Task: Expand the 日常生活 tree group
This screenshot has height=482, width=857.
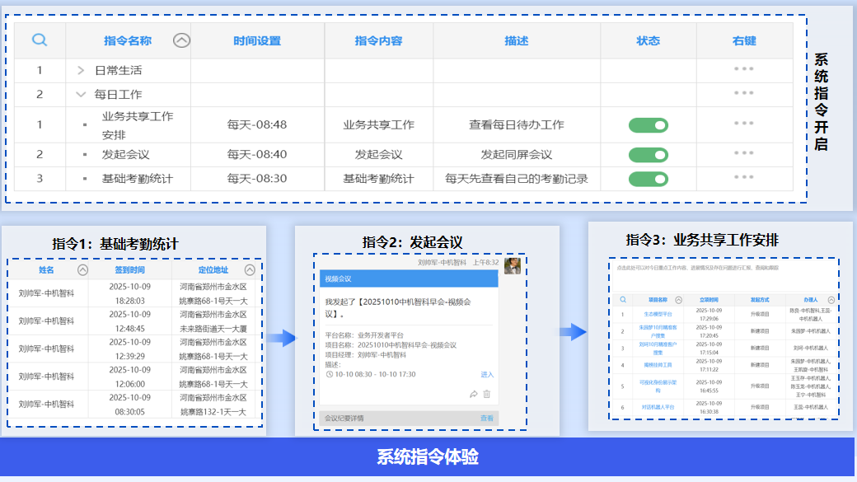Action: click(x=81, y=71)
